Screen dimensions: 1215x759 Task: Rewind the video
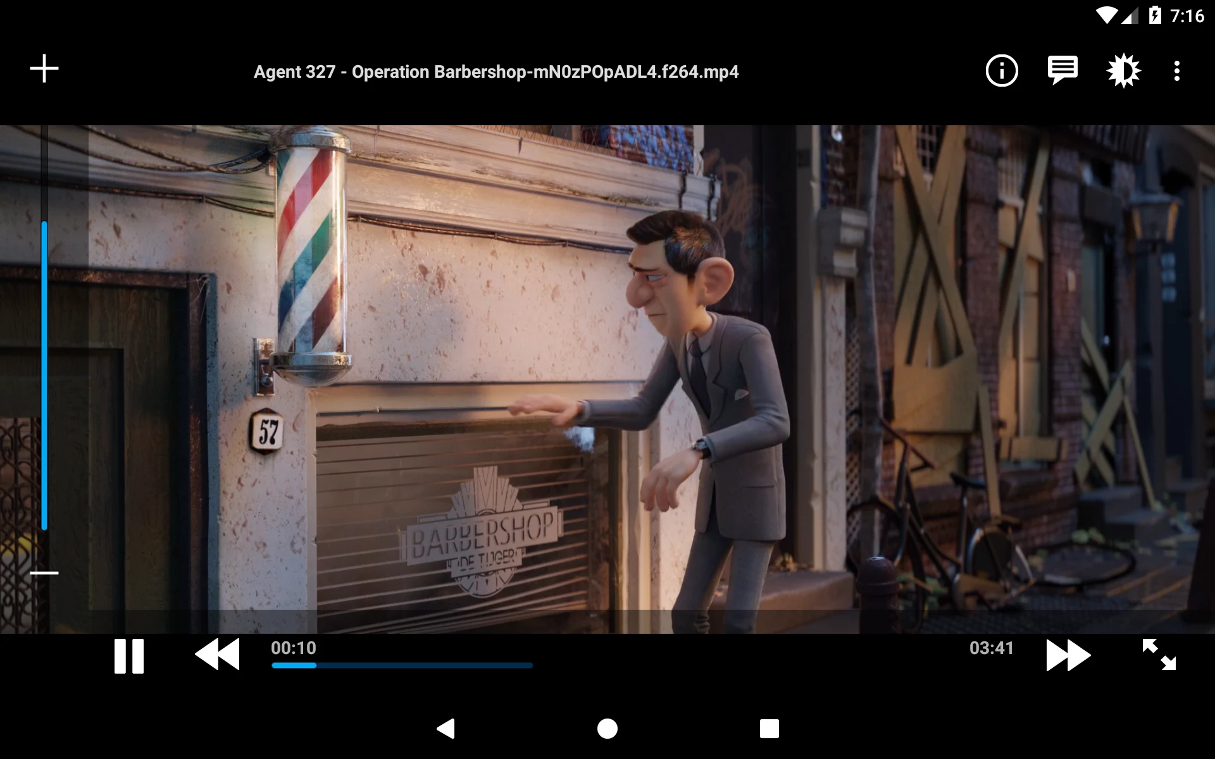coord(217,654)
